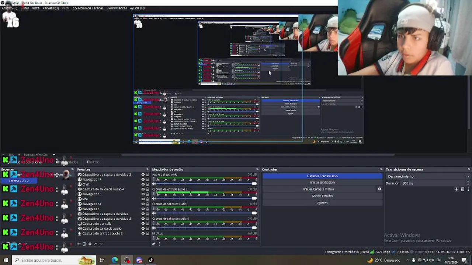472x265 pixels.
Task: Mute Captura de entrada audio 3 speaker
Action: [x=154, y=198]
